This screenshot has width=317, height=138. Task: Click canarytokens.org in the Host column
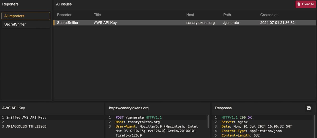[201, 23]
